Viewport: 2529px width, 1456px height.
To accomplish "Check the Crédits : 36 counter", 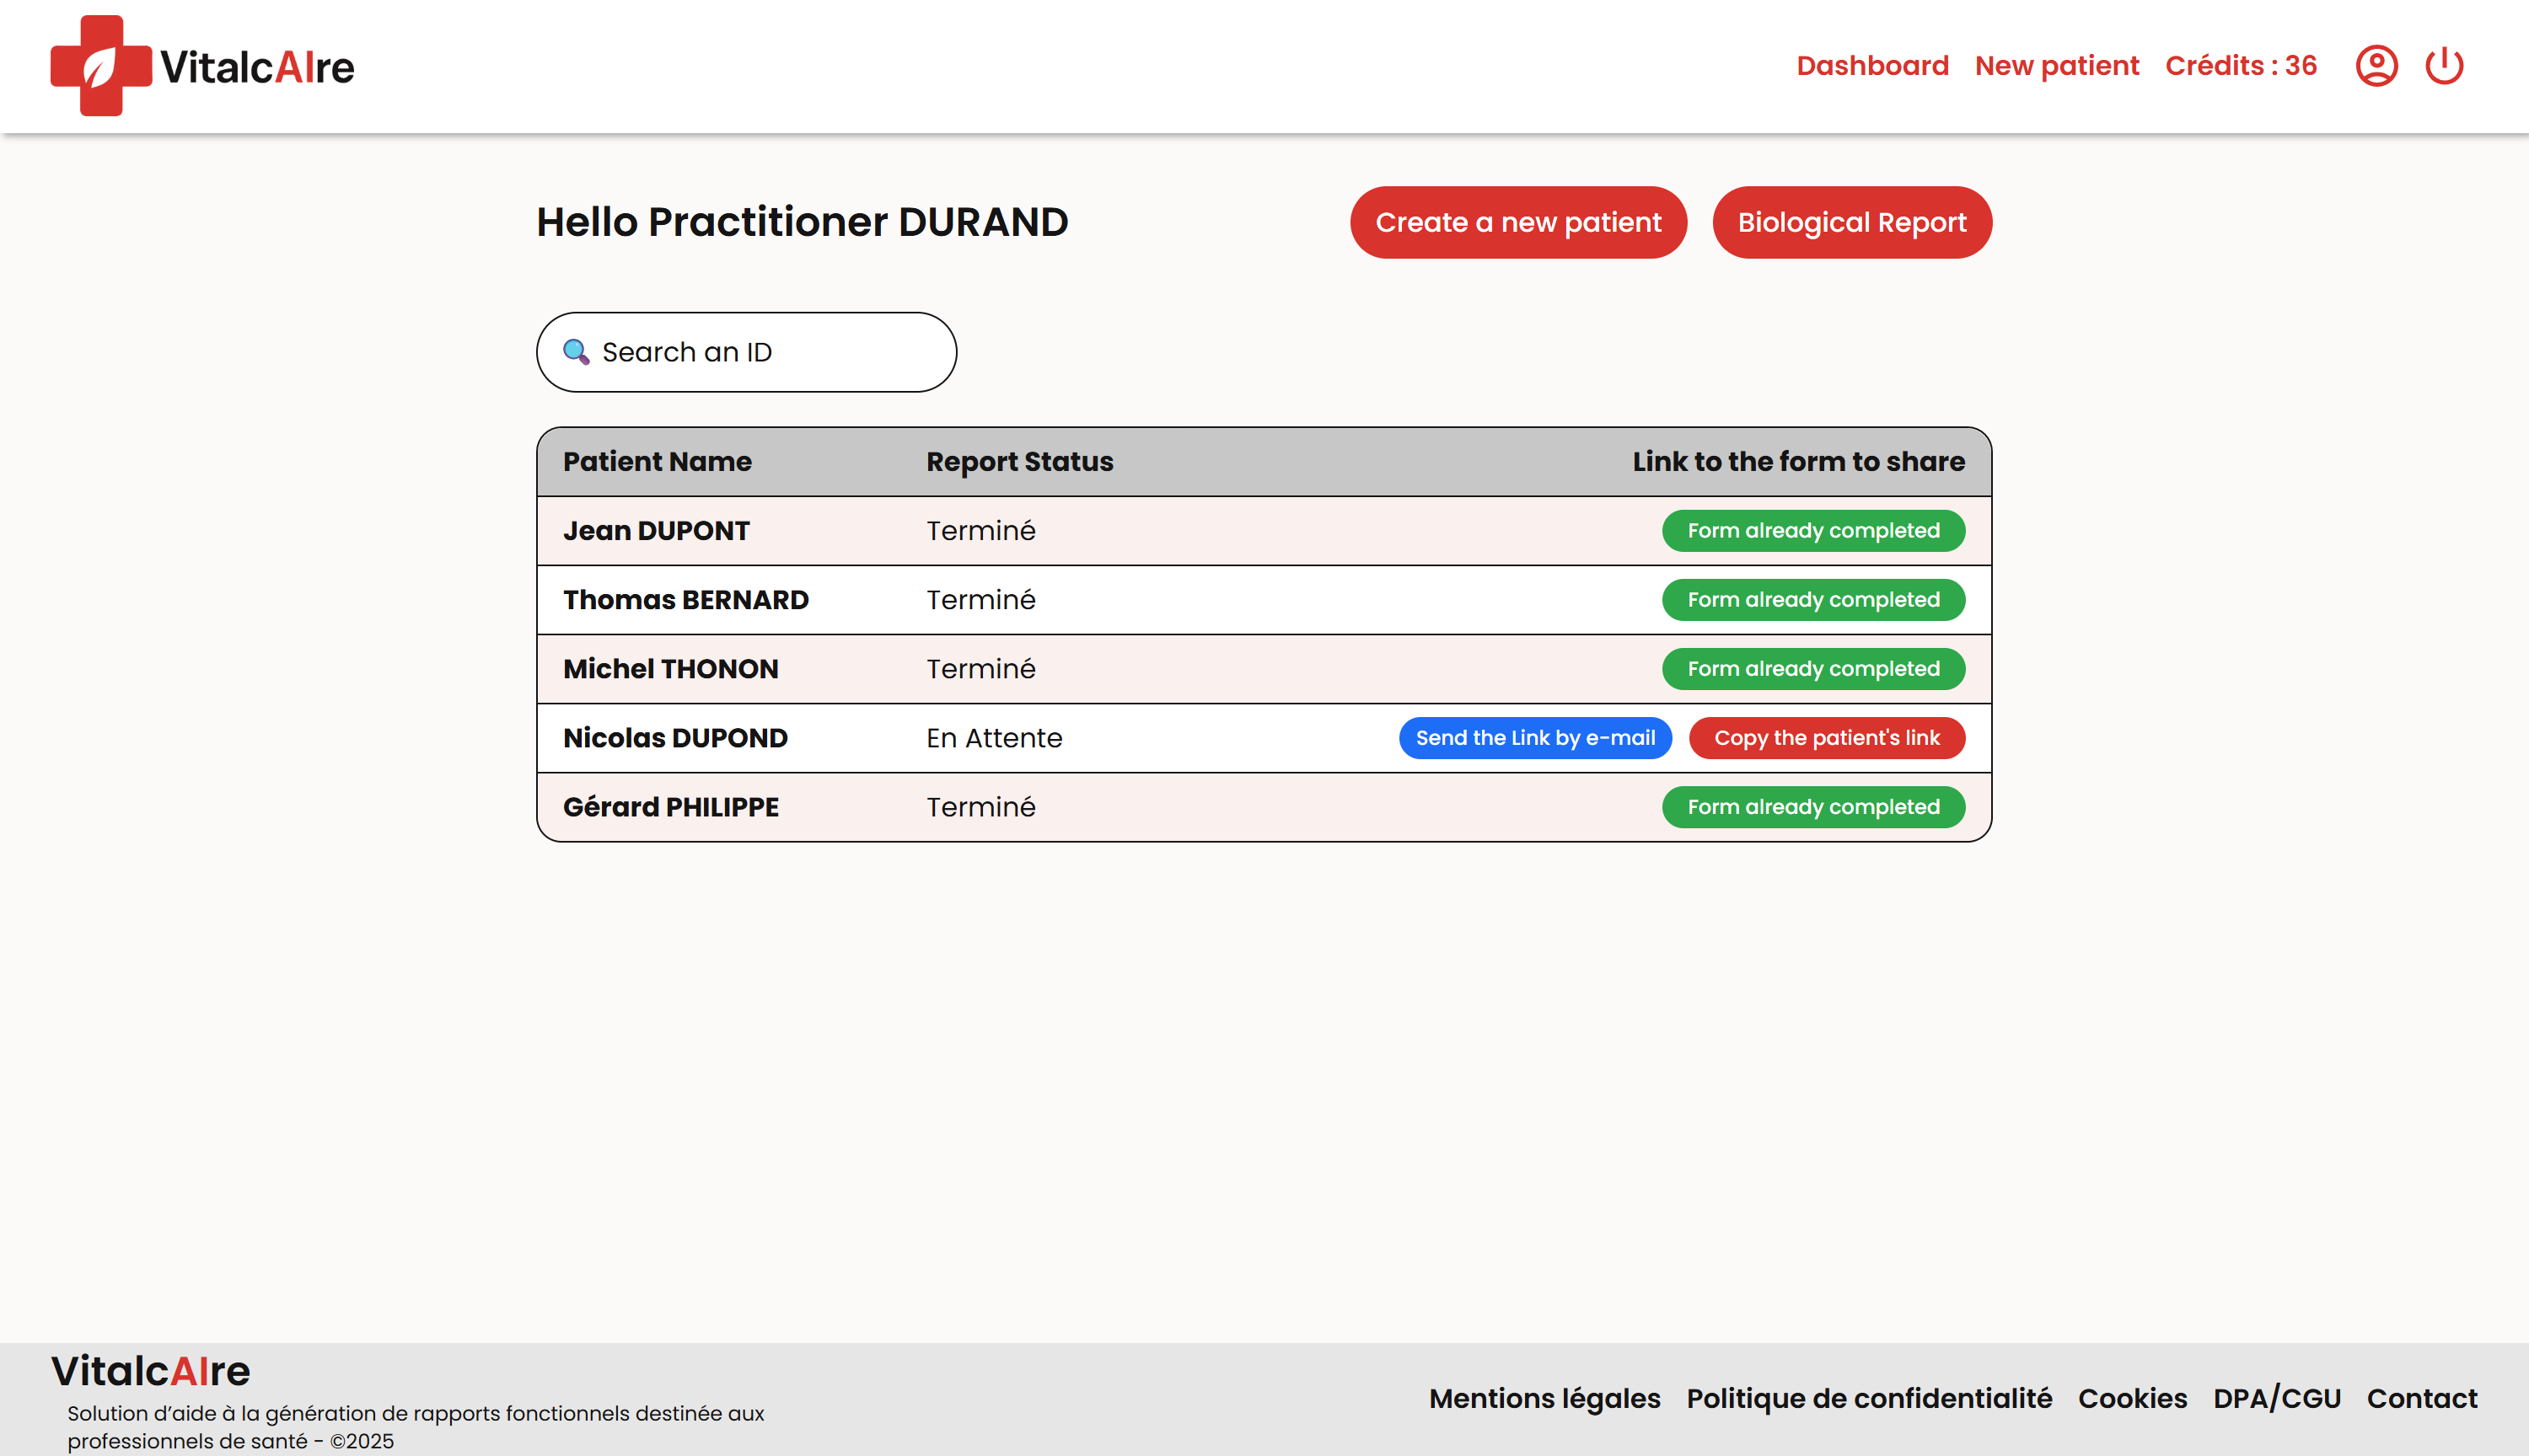I will (2240, 66).
